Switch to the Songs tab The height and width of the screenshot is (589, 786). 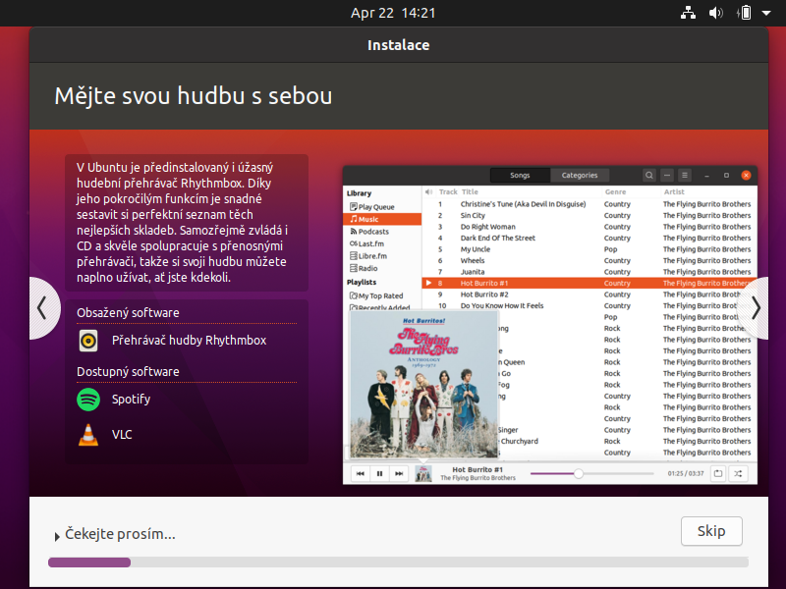pos(520,176)
